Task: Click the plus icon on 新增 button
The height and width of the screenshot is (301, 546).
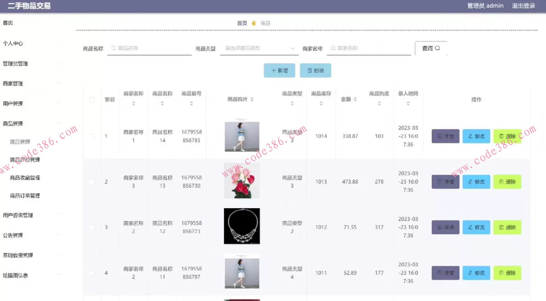Action: click(x=273, y=71)
